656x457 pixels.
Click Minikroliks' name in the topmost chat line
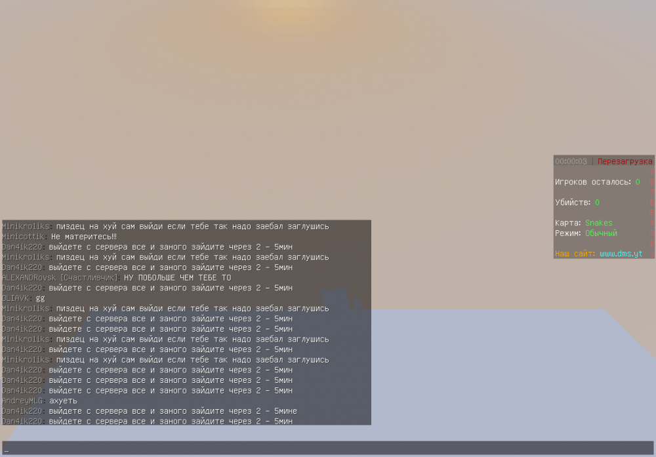click(x=26, y=226)
